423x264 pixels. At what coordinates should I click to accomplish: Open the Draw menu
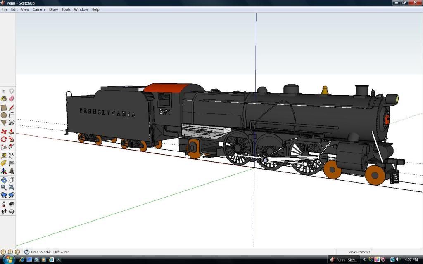(53, 9)
